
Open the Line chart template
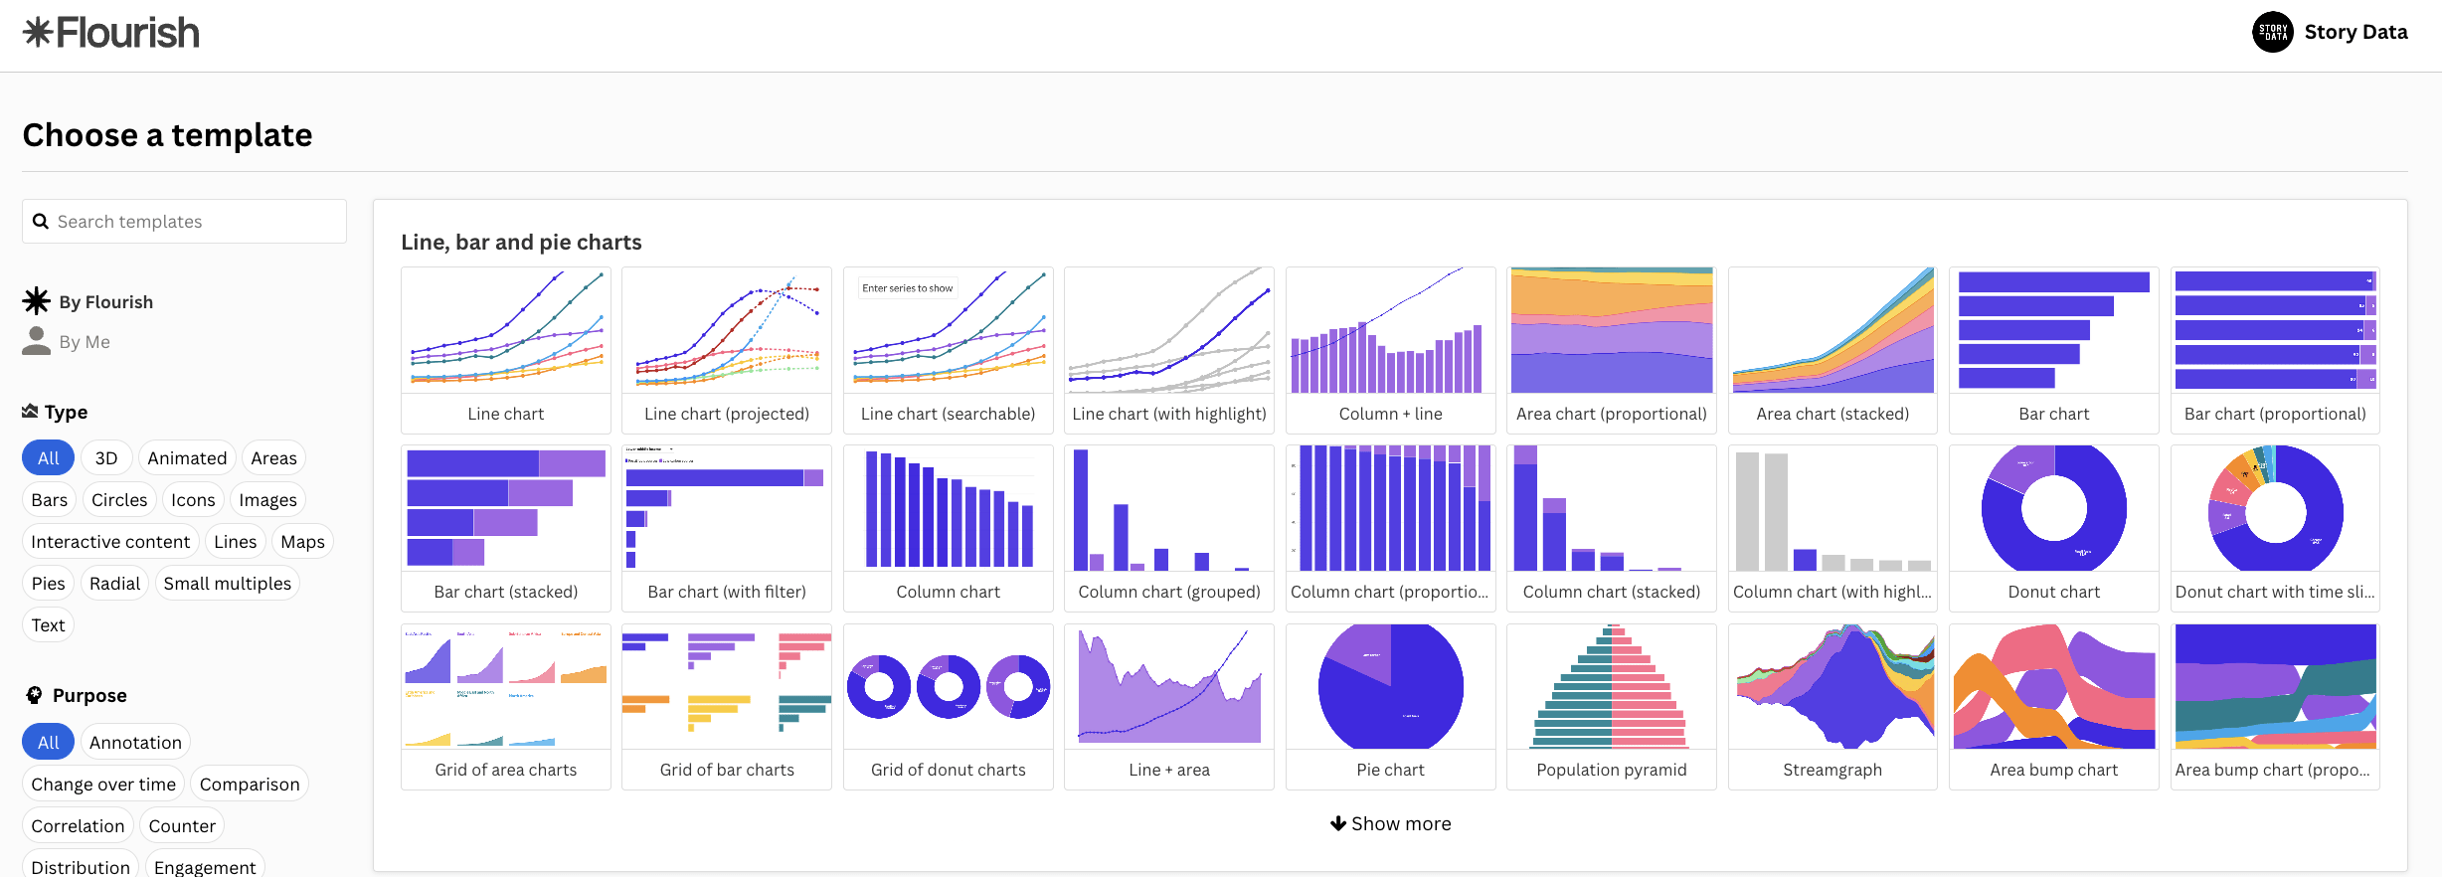[506, 350]
